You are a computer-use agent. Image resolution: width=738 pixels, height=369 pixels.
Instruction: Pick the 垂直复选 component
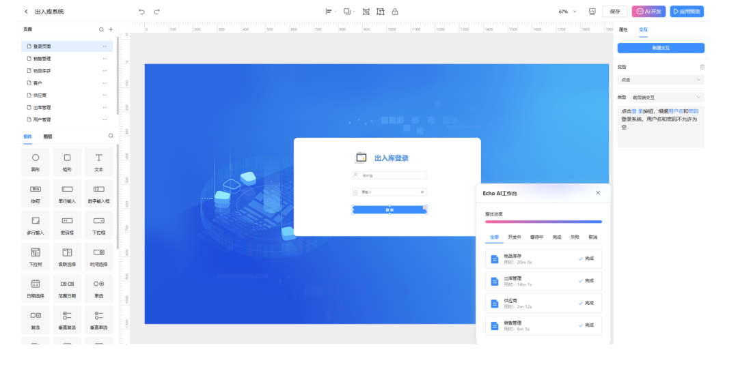(67, 319)
